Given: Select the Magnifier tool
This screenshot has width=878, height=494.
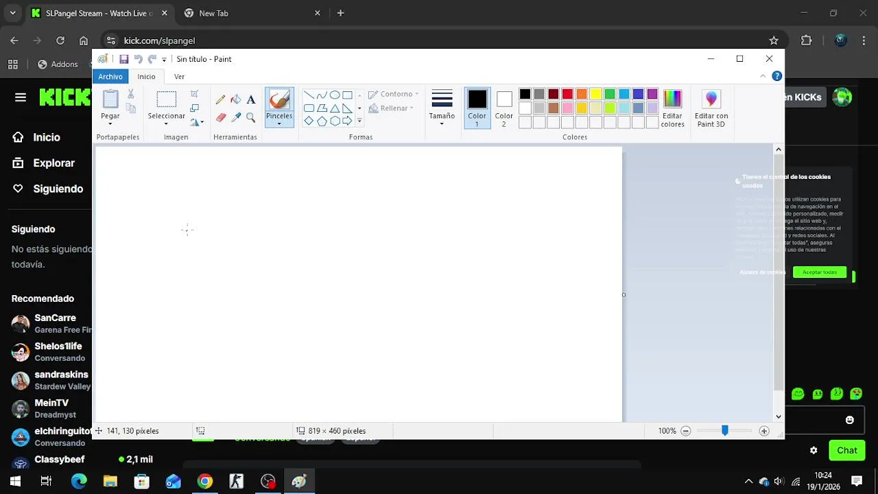Looking at the screenshot, I should [251, 118].
